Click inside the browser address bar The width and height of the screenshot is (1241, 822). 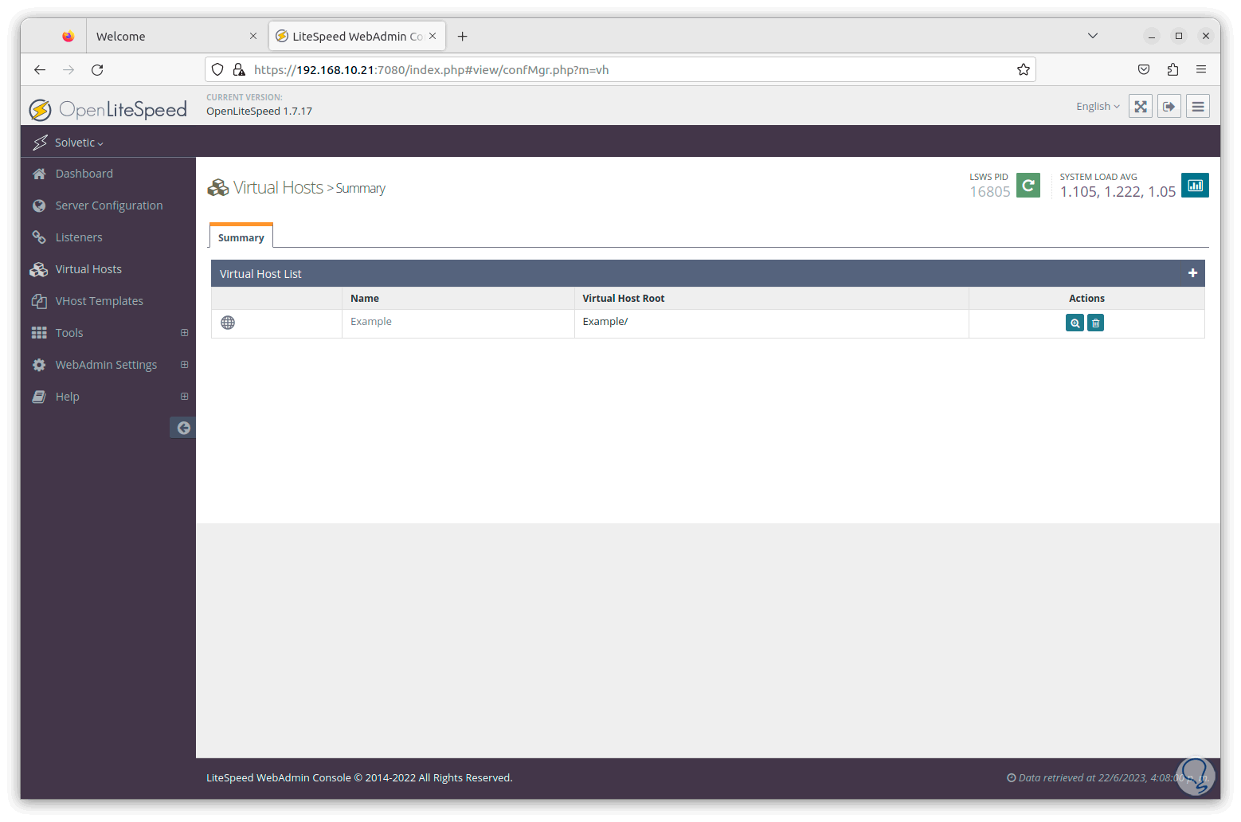[x=558, y=69]
